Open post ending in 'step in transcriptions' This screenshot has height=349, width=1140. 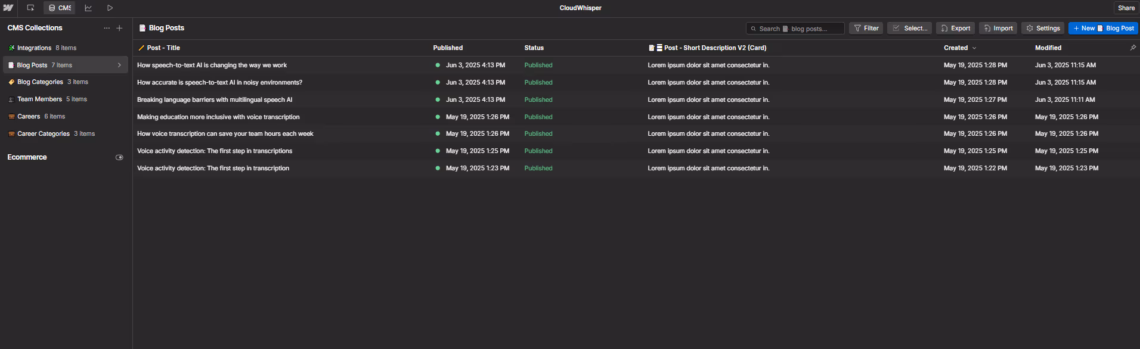click(215, 151)
